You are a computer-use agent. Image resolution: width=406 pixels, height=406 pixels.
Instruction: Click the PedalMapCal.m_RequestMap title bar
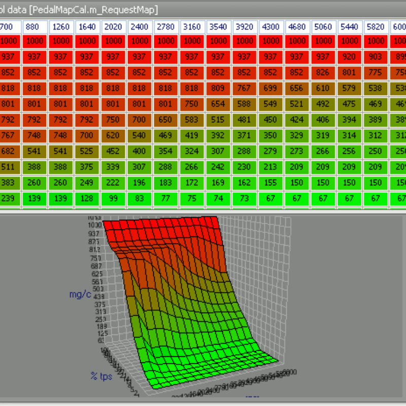point(81,10)
